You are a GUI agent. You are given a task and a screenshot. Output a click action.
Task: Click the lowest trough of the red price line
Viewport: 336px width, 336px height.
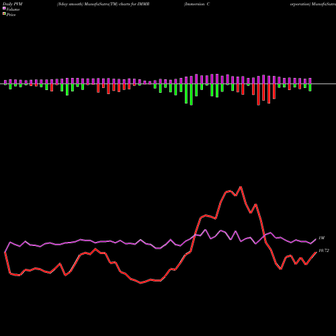pos(140,283)
